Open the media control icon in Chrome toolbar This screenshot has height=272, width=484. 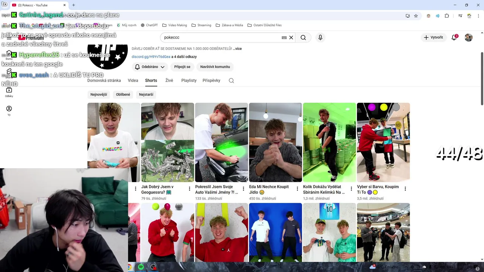460,16
